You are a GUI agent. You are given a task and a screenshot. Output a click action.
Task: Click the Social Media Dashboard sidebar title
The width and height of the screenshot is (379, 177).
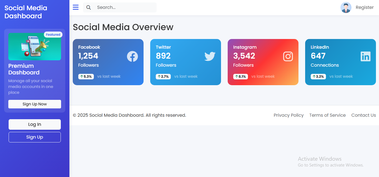point(26,12)
